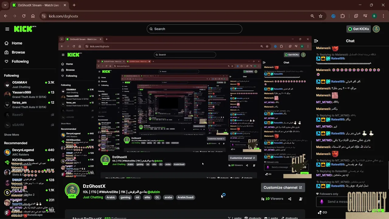Image resolution: width=389 pixels, height=219 pixels.
Task: Open the media controls icon in toolbar
Action: click(365, 16)
